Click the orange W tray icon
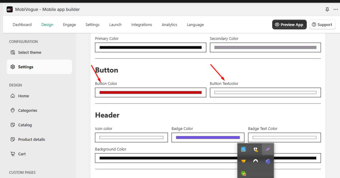The height and width of the screenshot is (178, 340). [243, 161]
